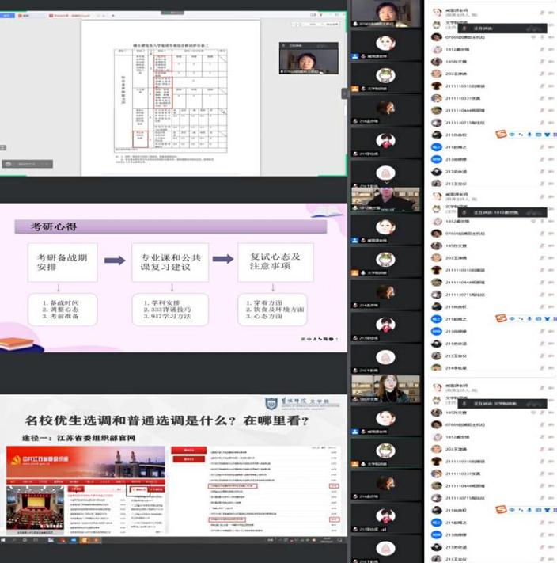557x563 pixels.
Task: Click the floating button at the PDF viewer's bottom-left
Action: (x=27, y=163)
